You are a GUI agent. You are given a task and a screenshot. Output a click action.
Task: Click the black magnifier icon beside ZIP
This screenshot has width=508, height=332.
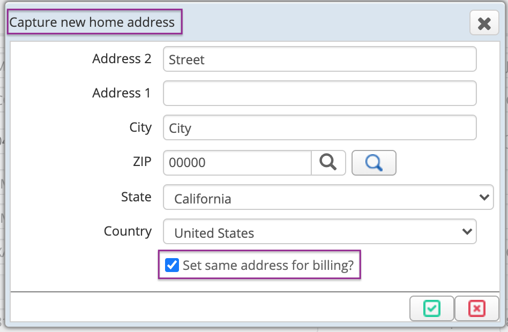pyautogui.click(x=328, y=163)
